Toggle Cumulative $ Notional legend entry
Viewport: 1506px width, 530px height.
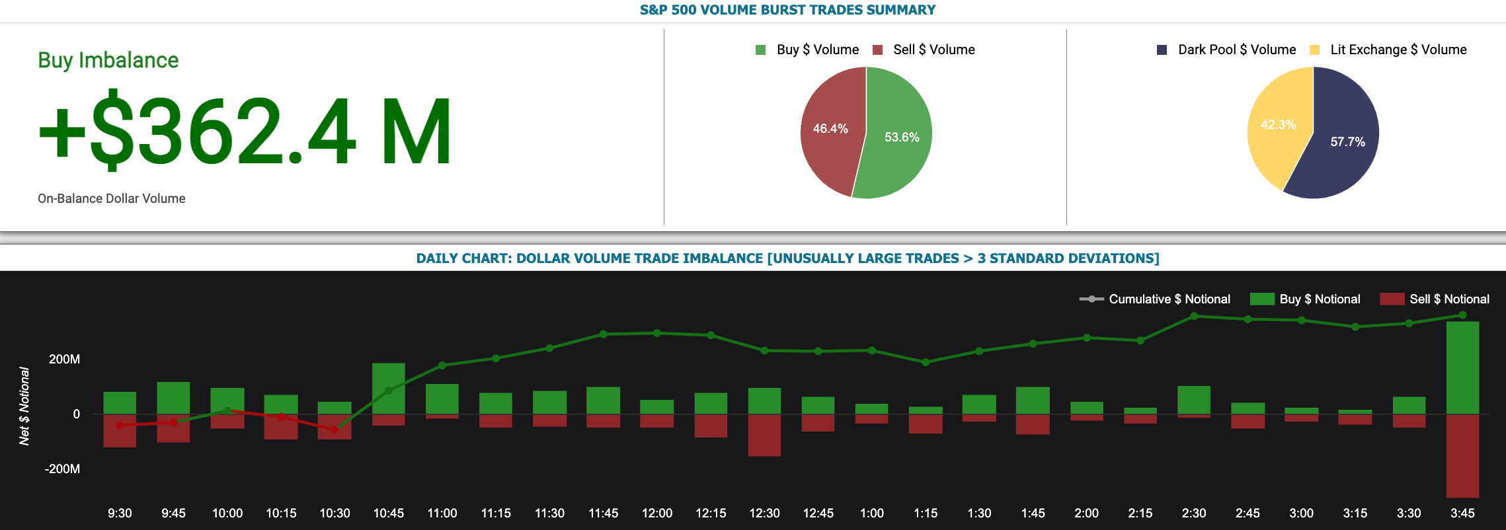tap(1155, 299)
